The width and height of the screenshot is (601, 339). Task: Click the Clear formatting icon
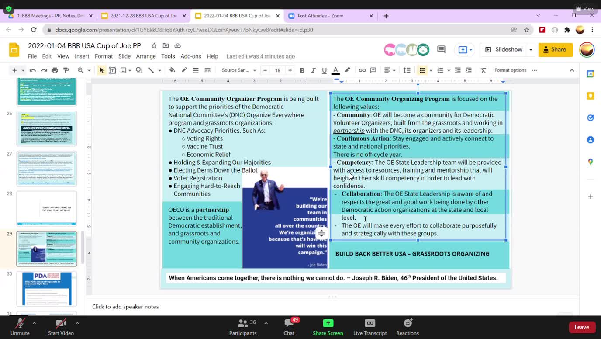(484, 70)
